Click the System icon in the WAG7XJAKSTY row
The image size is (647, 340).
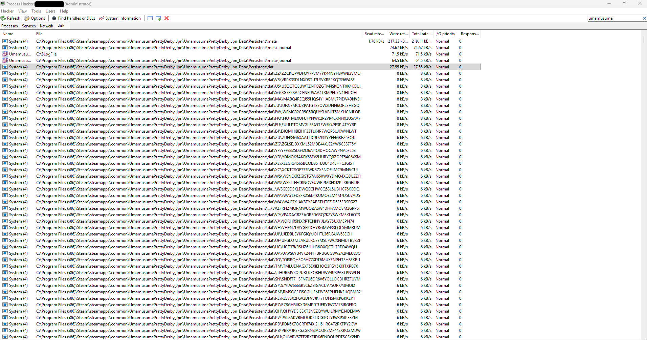pyautogui.click(x=5, y=202)
